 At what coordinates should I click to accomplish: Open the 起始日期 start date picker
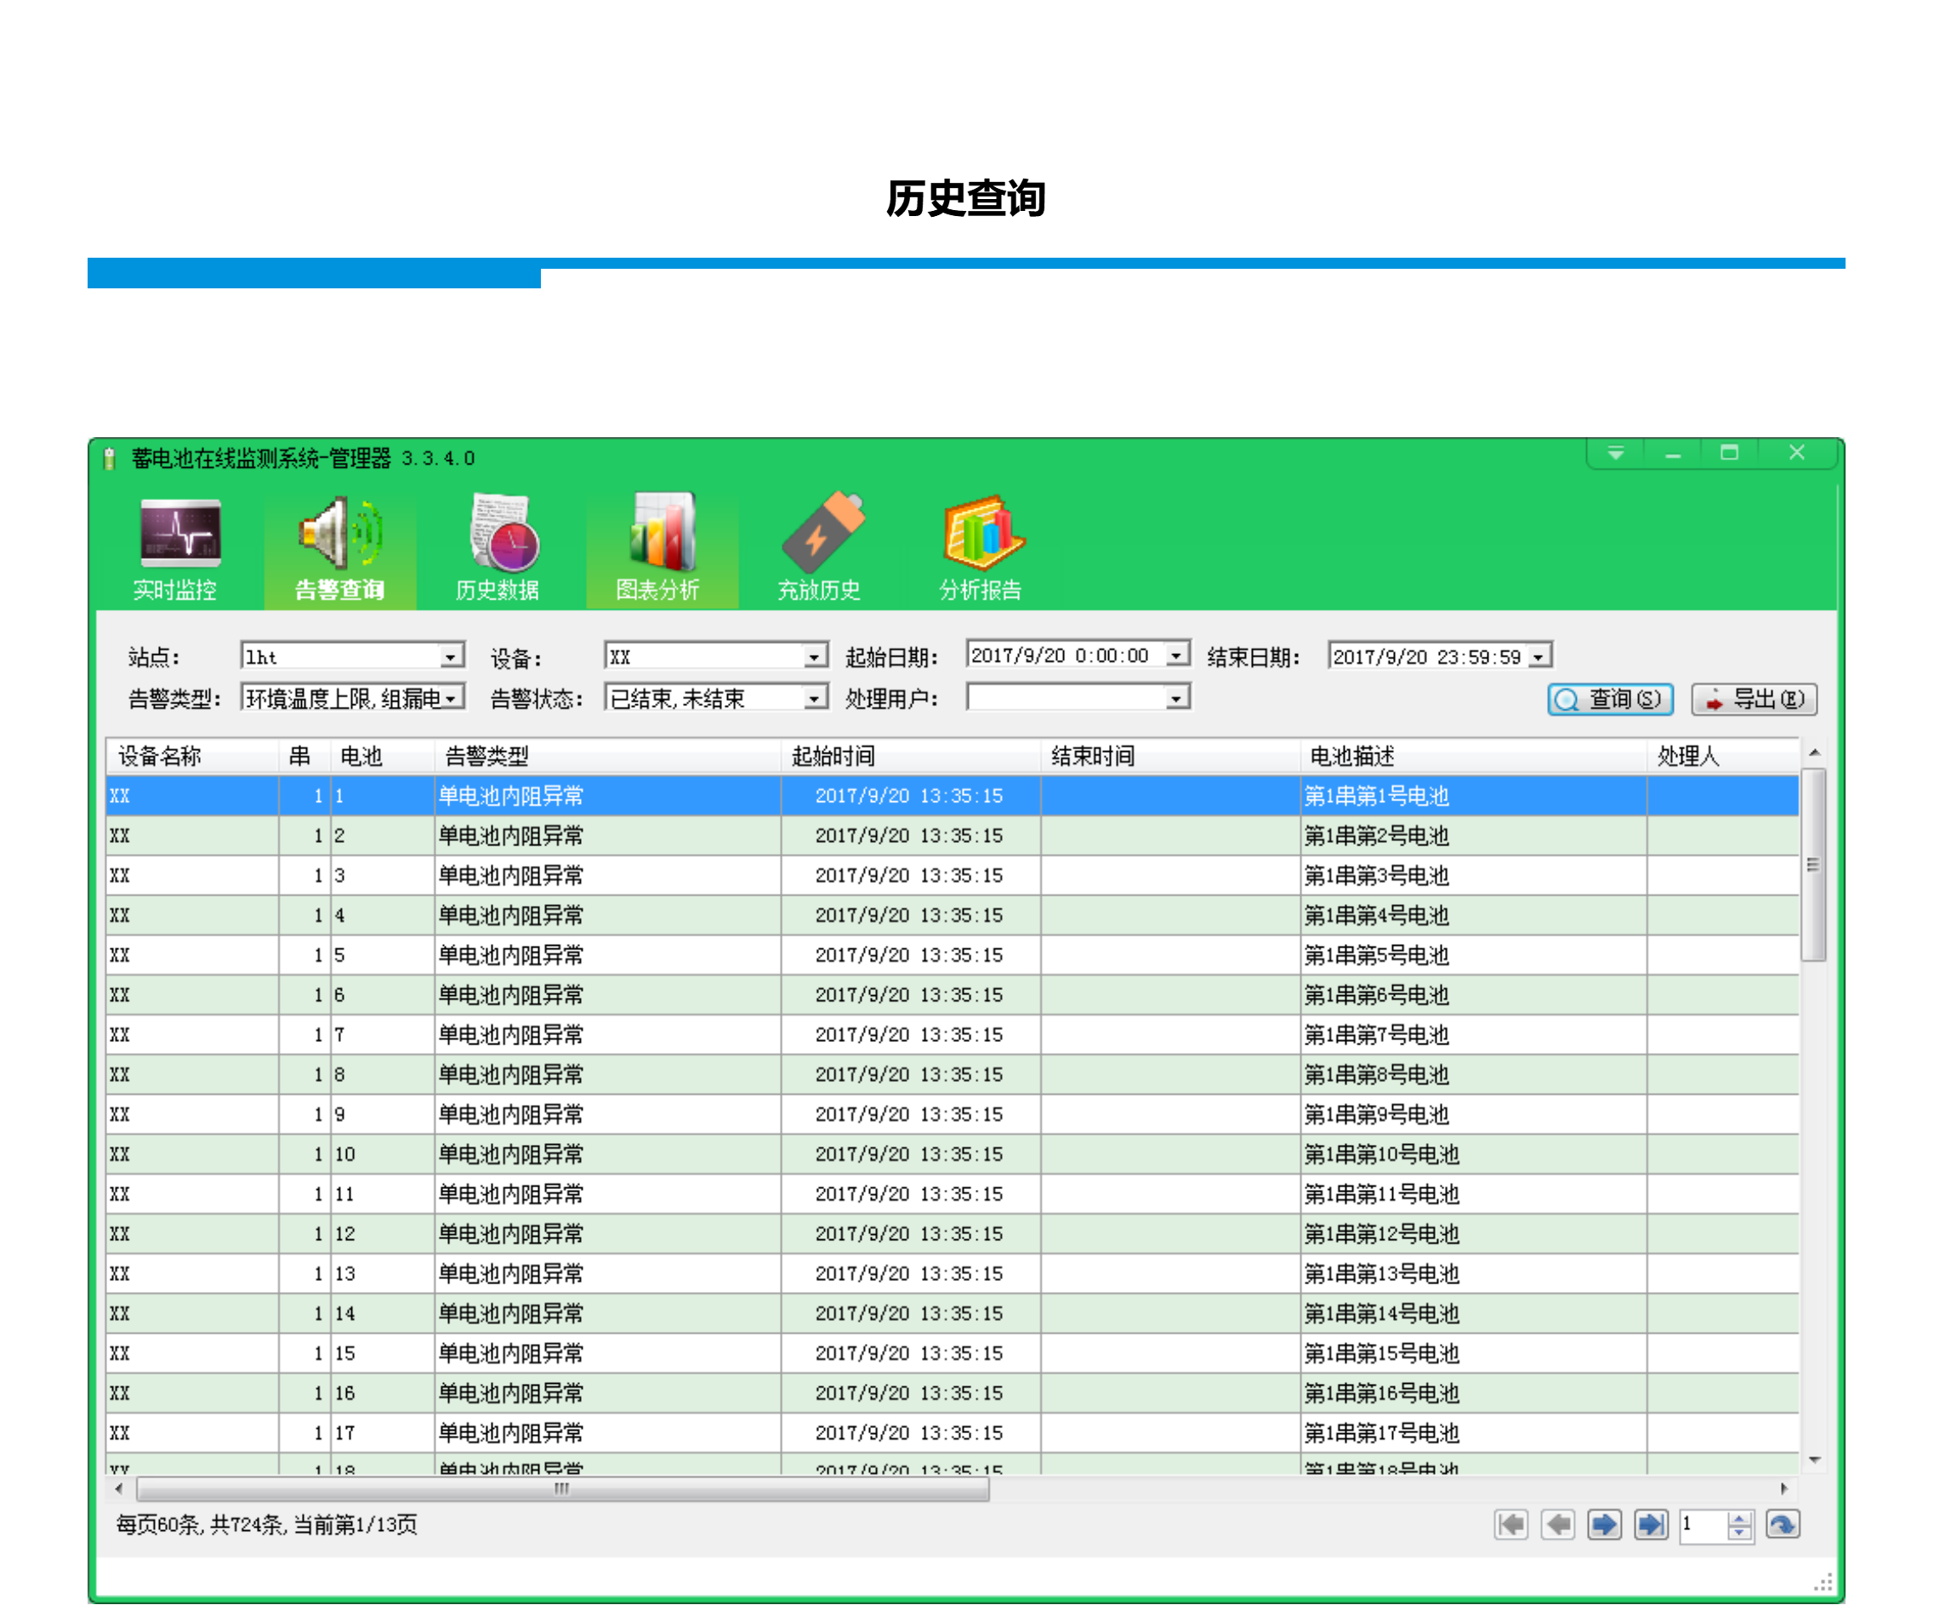[1176, 655]
